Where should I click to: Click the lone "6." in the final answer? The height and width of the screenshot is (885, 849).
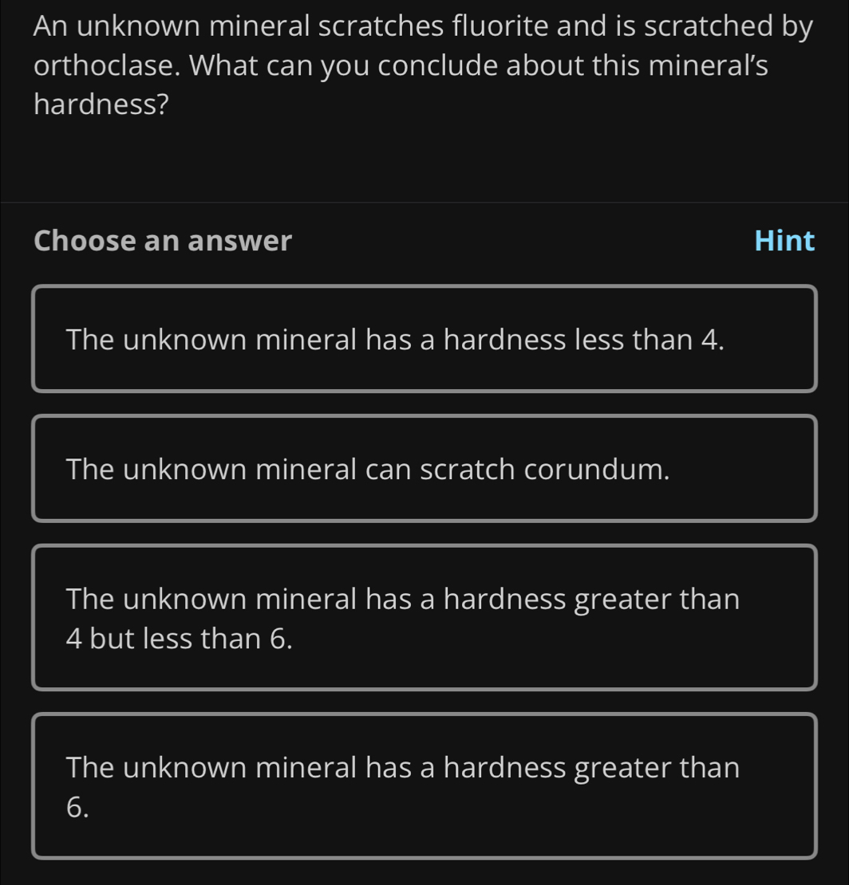(x=78, y=806)
